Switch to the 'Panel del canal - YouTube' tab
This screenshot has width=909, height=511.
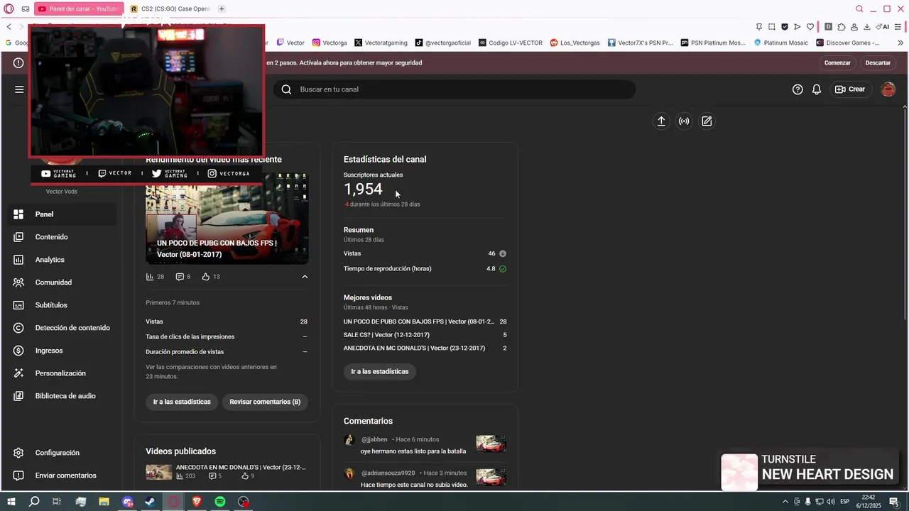point(77,9)
